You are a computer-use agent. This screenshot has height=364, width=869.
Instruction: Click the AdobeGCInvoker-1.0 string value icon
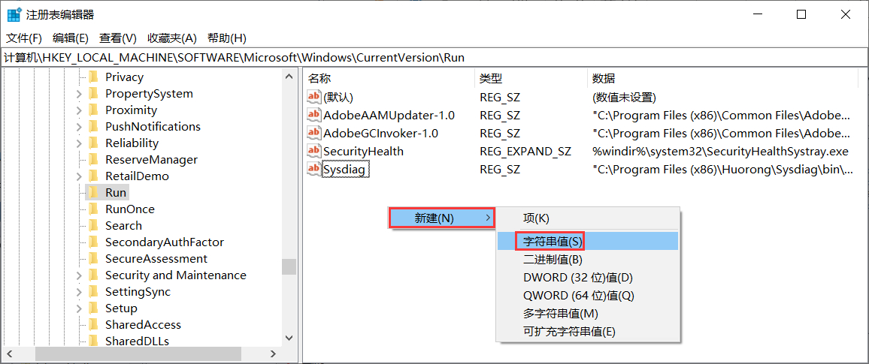click(314, 133)
